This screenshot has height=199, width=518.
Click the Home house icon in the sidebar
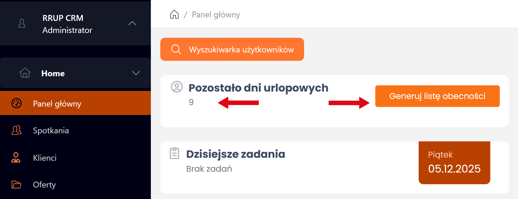coord(25,73)
